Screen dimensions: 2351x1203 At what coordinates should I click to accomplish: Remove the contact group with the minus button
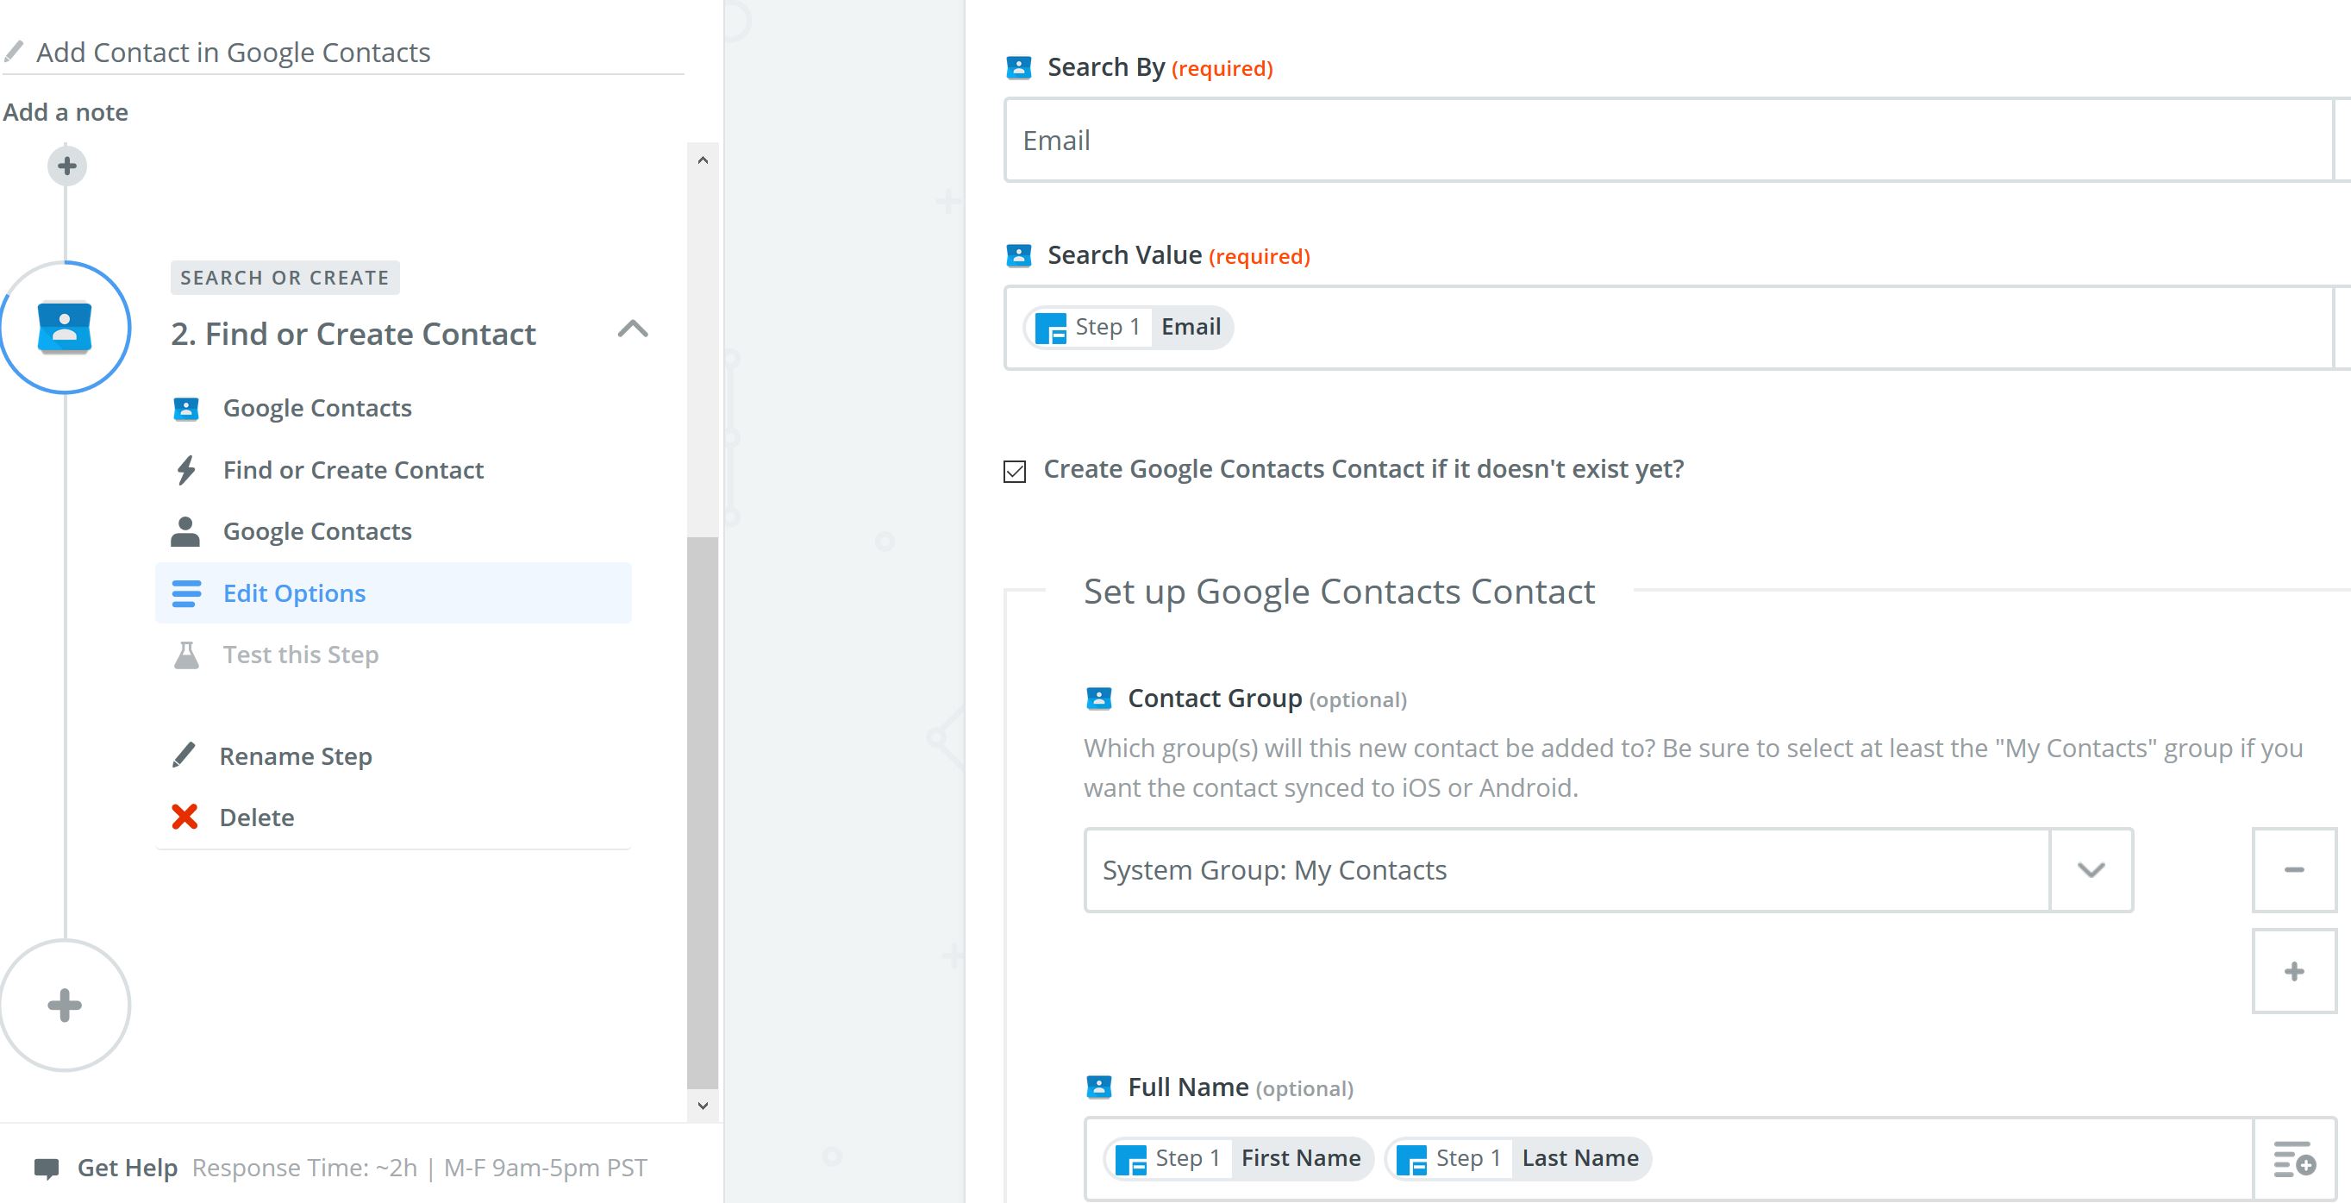[x=2294, y=870]
